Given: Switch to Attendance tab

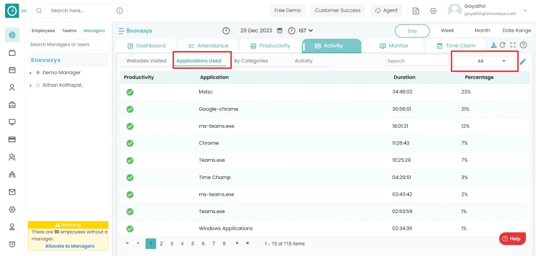Looking at the screenshot, I should point(208,46).
